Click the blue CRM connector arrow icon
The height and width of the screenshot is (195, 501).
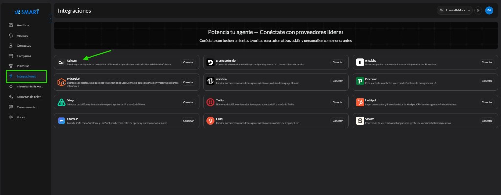click(x=61, y=121)
